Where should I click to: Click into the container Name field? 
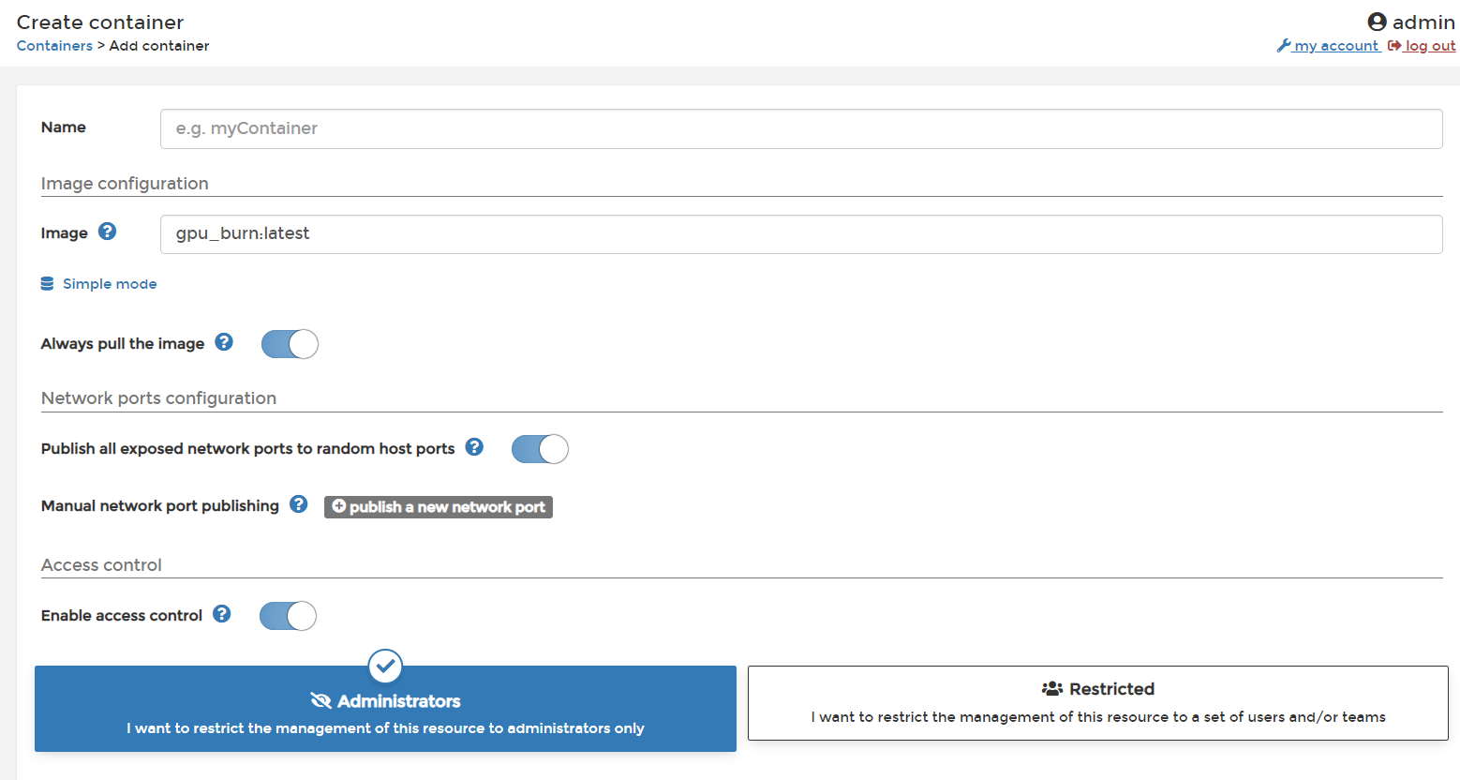pyautogui.click(x=800, y=128)
